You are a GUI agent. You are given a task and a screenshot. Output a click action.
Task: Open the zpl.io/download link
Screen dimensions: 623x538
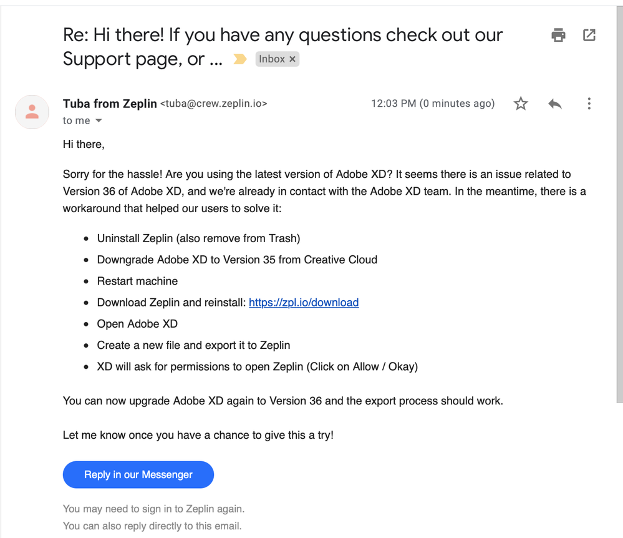[304, 303]
